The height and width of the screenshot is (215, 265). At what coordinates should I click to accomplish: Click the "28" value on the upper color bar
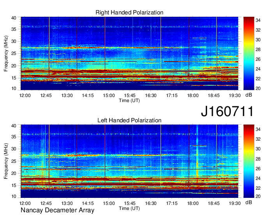258,49
